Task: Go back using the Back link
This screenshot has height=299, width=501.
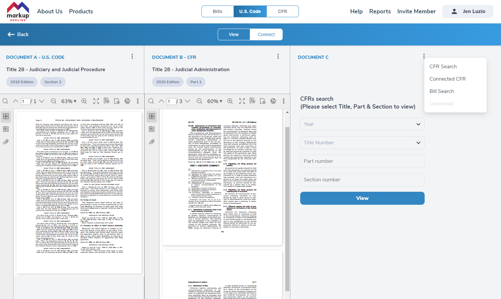Action: coord(18,34)
